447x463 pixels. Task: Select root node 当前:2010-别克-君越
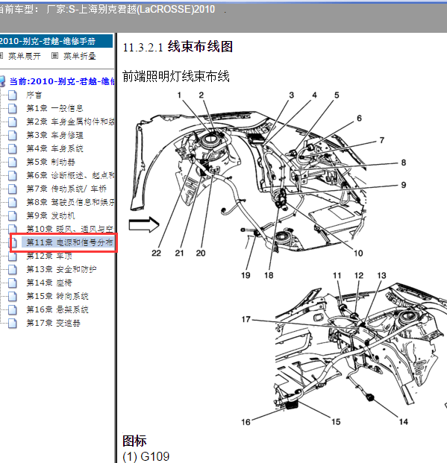(x=62, y=81)
